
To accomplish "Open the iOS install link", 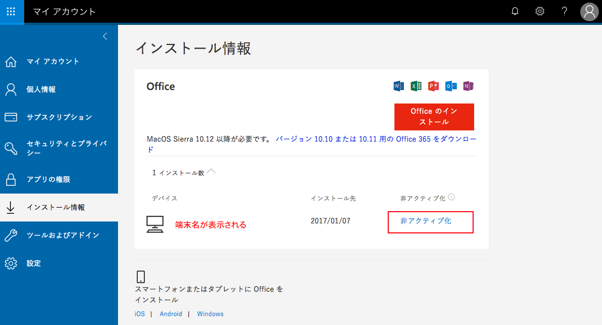I will [x=140, y=314].
